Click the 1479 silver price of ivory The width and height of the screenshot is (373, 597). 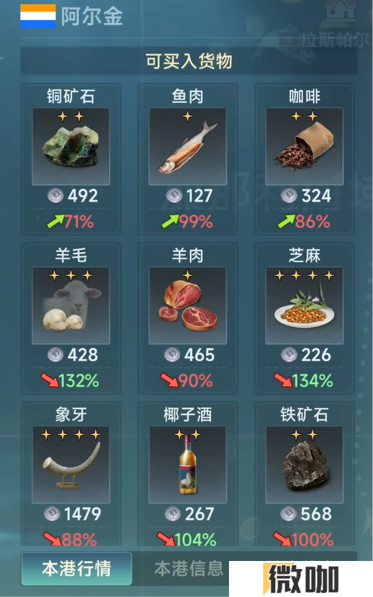coord(72,514)
